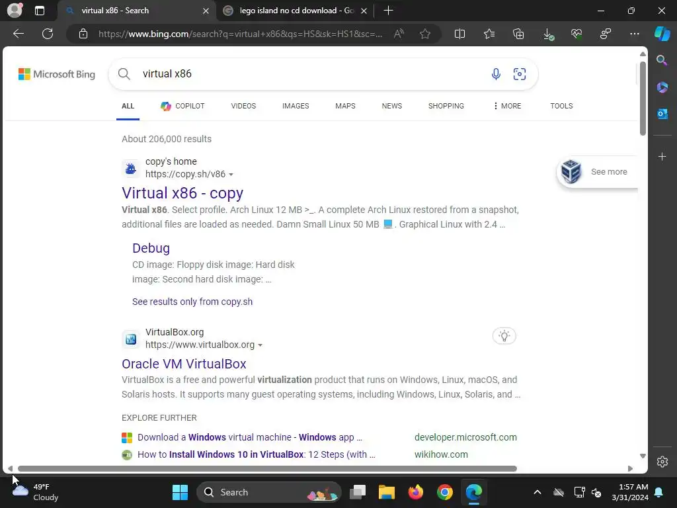Switch to lego island no cd download tab
The image size is (677, 508).
[297, 11]
